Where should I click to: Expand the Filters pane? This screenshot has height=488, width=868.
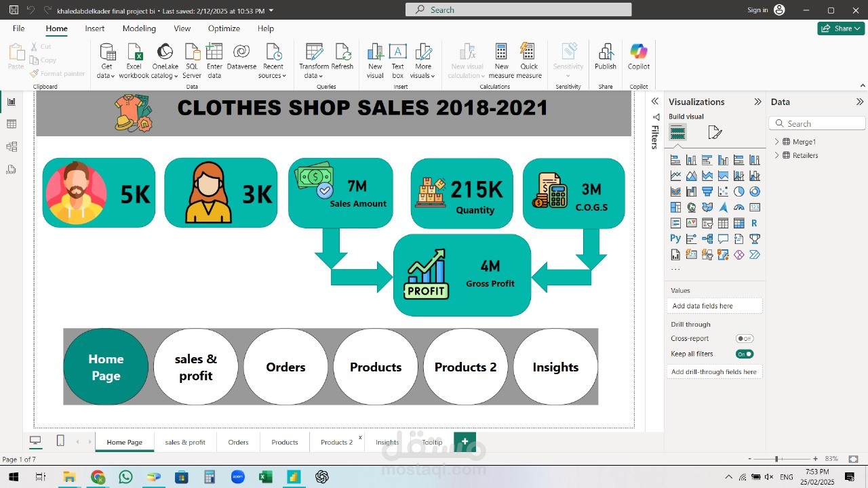click(x=655, y=102)
